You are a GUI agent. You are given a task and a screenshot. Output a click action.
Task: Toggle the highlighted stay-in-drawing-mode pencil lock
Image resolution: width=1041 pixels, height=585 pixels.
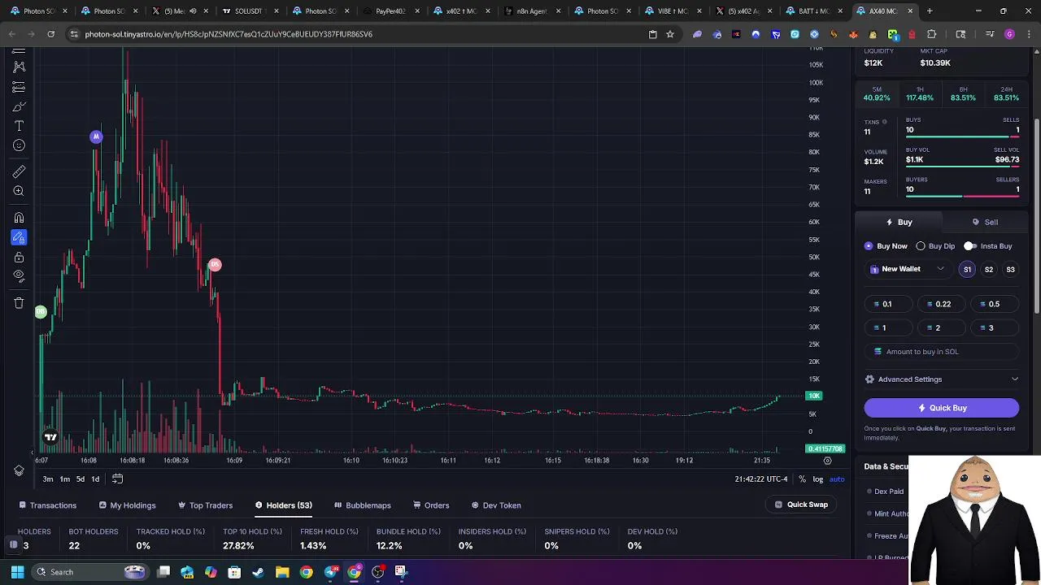19,237
